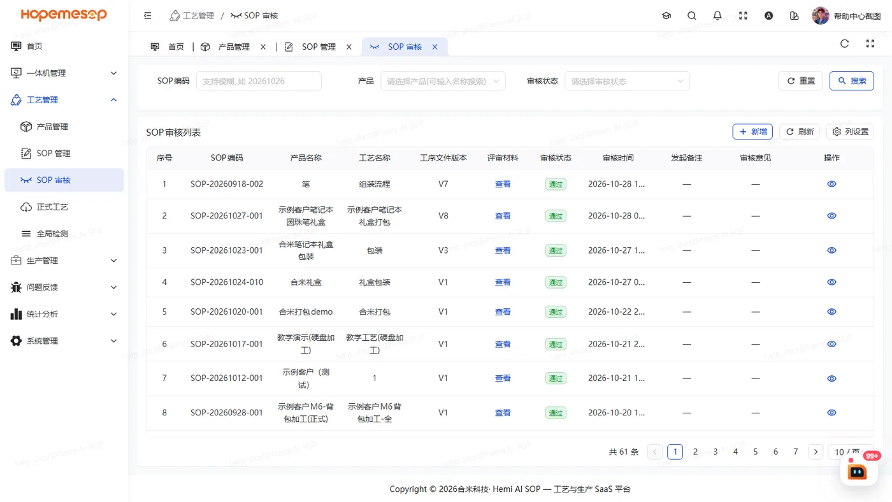
Task: Open the notifications bell
Action: [717, 16]
